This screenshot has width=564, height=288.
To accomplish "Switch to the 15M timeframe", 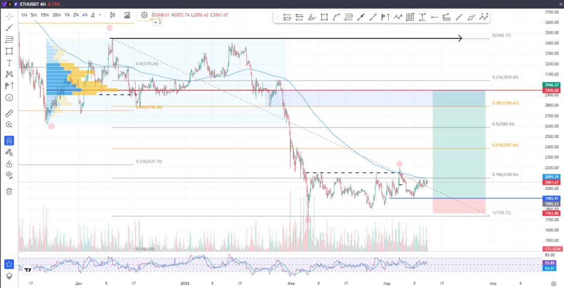I will coord(45,15).
